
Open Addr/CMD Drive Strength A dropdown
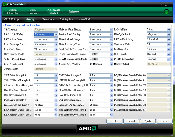click(46, 85)
